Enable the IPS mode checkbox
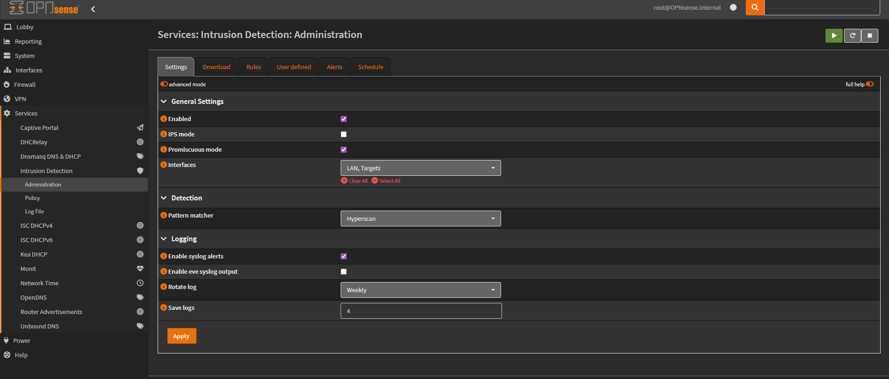The image size is (889, 379). coord(343,135)
